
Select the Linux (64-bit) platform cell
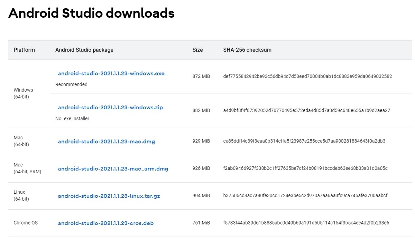pyautogui.click(x=21, y=195)
